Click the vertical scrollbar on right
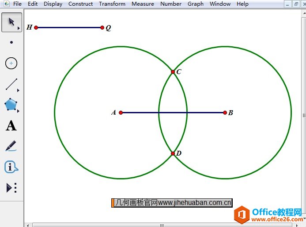The height and width of the screenshot is (227, 306). point(303,115)
